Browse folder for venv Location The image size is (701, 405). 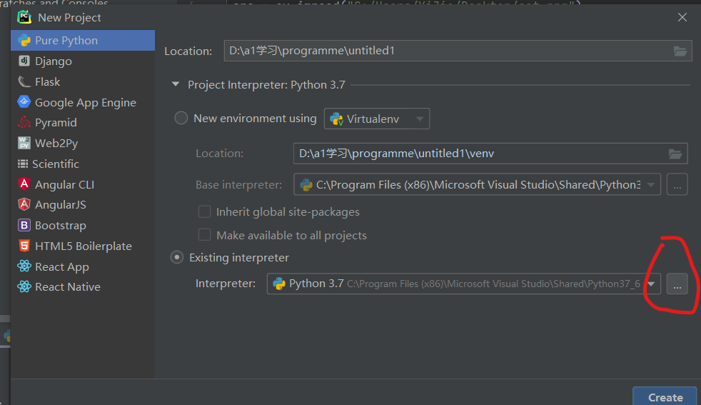pos(675,154)
